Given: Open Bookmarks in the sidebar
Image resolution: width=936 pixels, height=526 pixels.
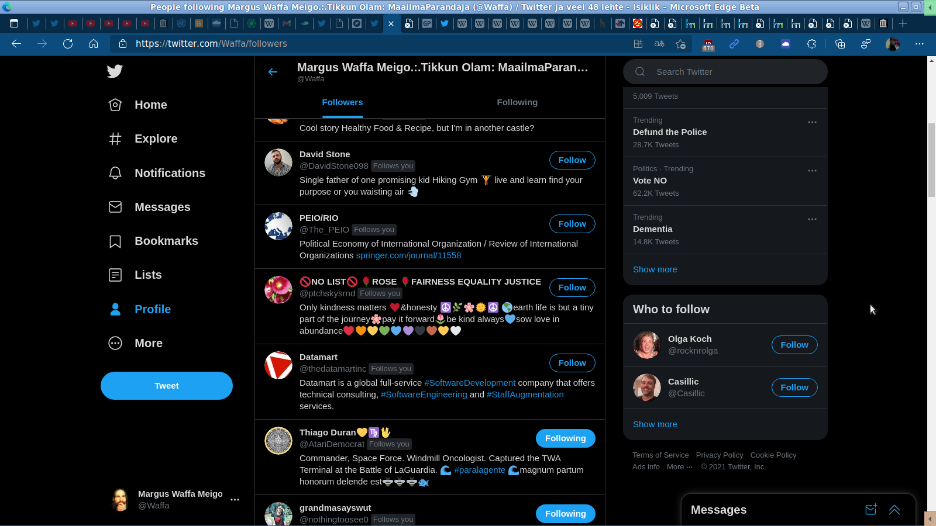Looking at the screenshot, I should [x=153, y=241].
